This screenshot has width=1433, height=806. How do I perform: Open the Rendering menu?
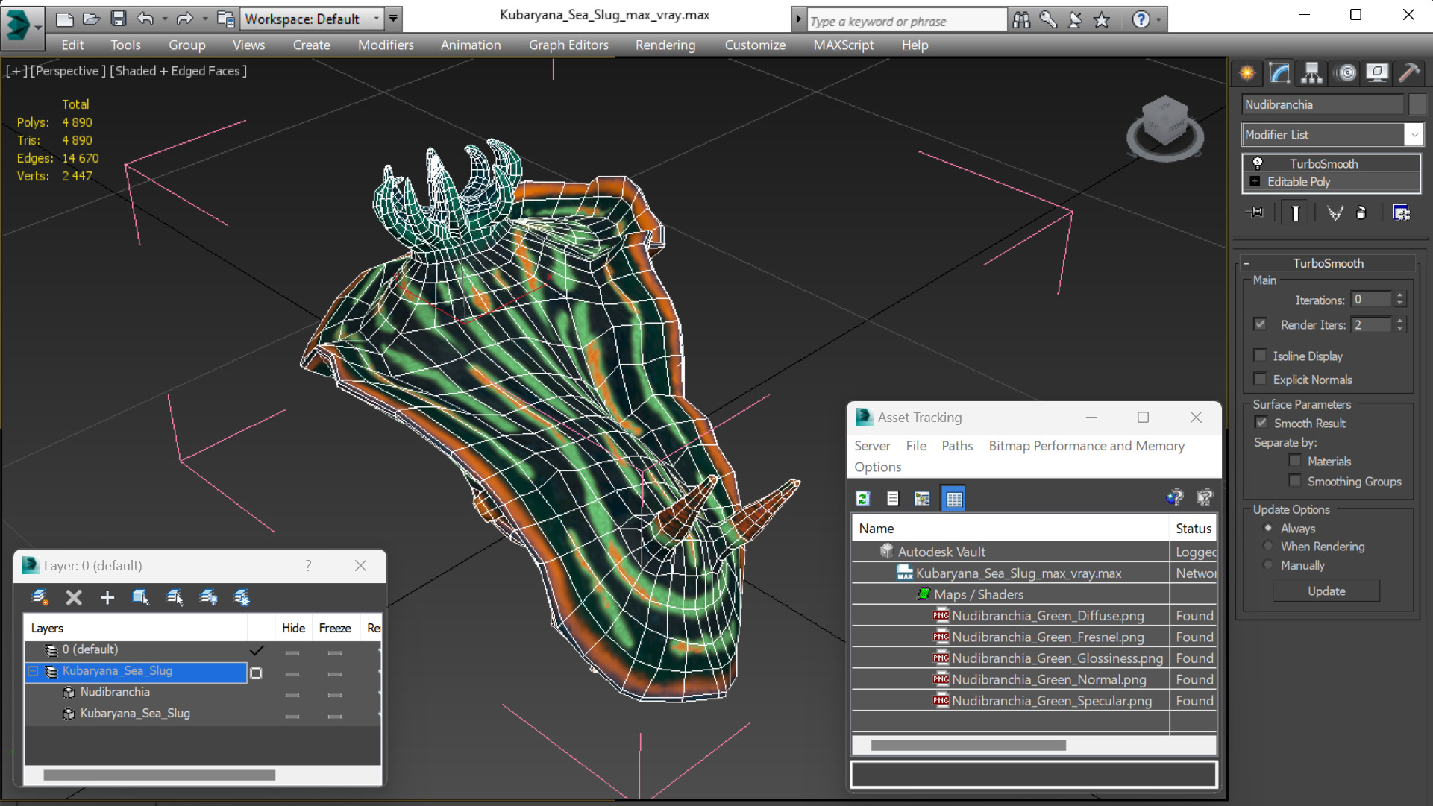point(665,45)
